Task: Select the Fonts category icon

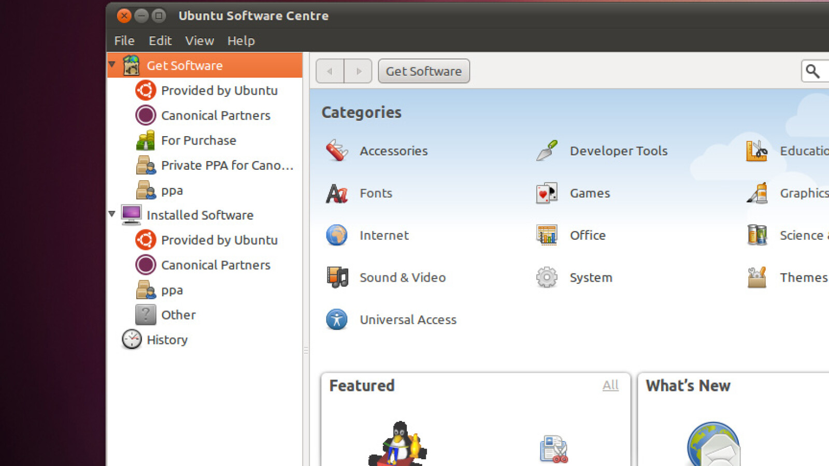Action: point(337,193)
